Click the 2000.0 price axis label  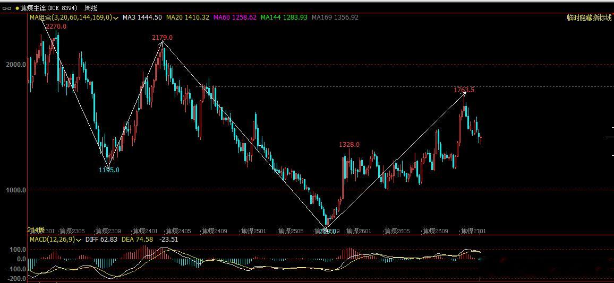16,65
